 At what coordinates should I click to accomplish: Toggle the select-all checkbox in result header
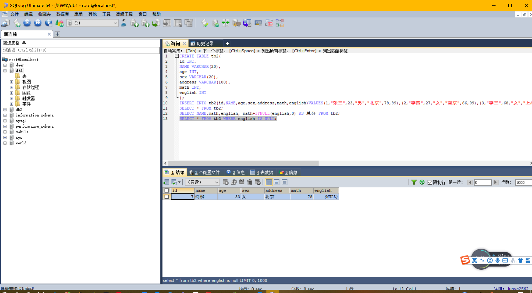pyautogui.click(x=166, y=191)
